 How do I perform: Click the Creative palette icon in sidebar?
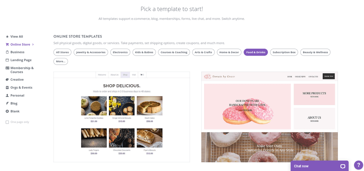tap(7, 80)
